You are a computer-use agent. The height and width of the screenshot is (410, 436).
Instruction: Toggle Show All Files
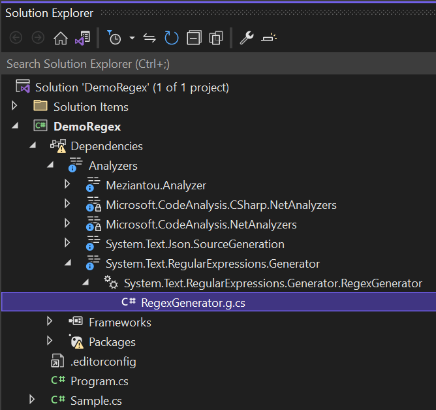pyautogui.click(x=215, y=39)
